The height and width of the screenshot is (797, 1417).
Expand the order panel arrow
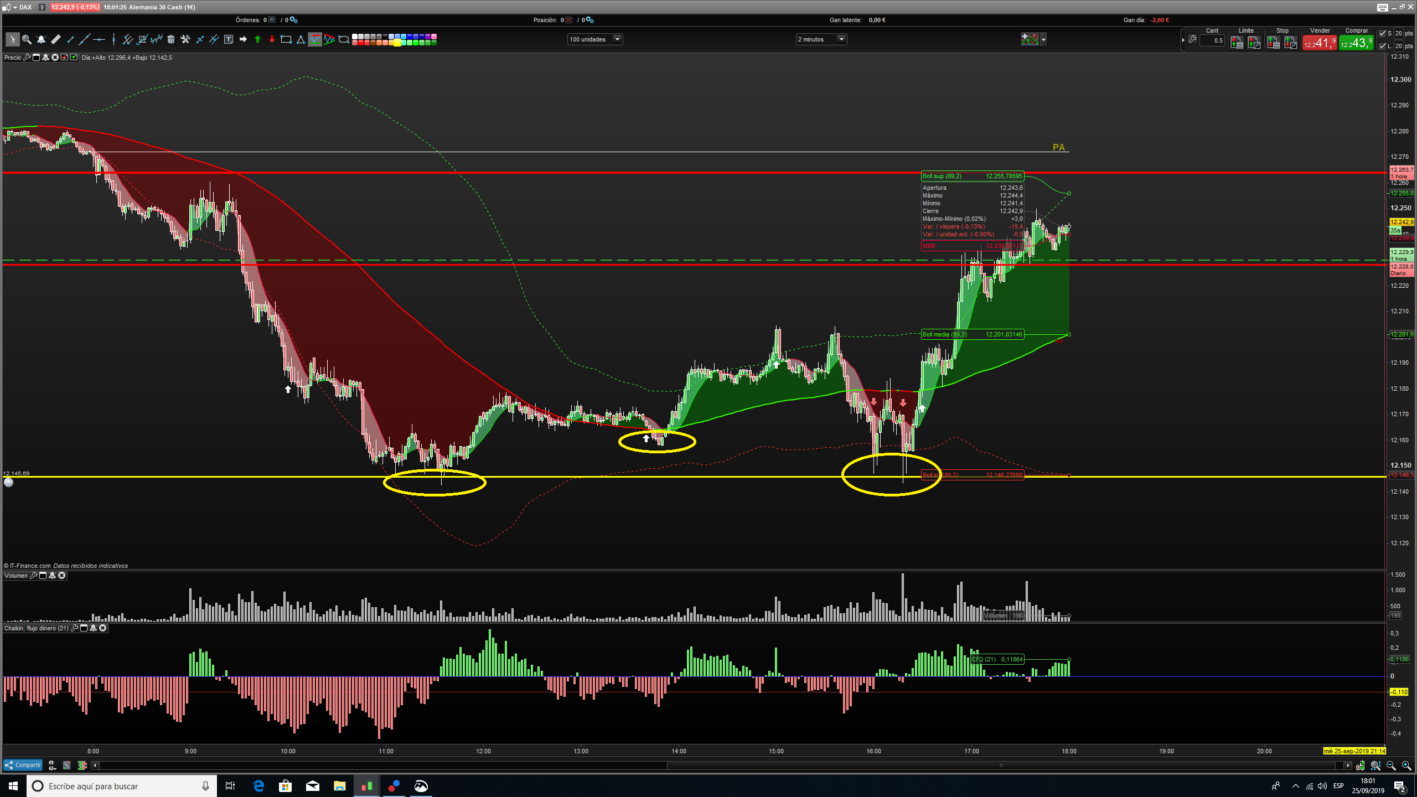[1183, 40]
